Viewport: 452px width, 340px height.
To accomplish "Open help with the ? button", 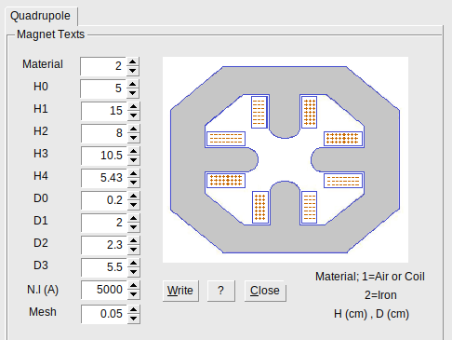I will click(220, 291).
